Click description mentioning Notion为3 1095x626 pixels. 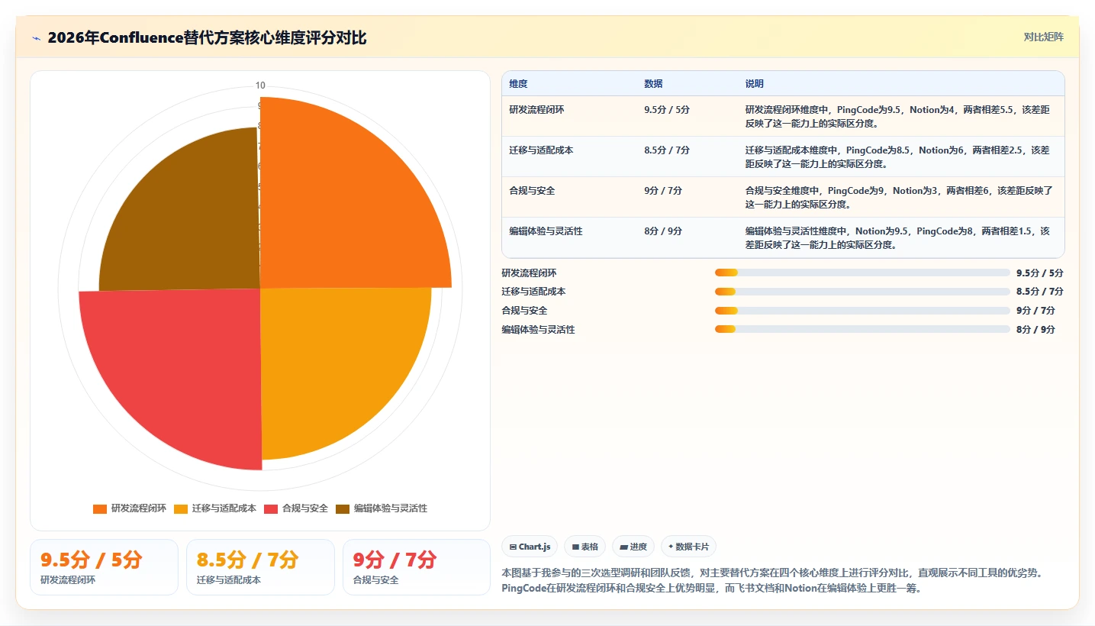897,198
